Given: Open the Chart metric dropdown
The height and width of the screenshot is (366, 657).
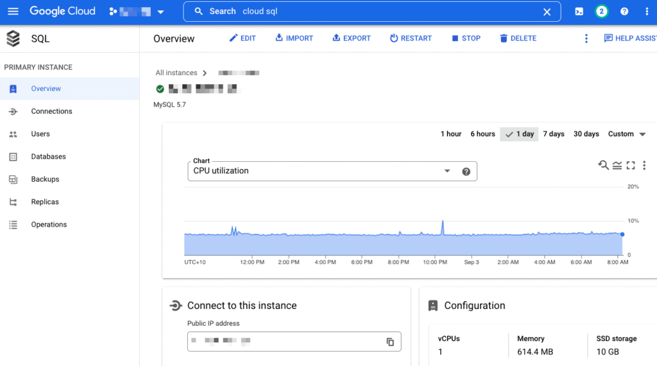Looking at the screenshot, I should pyautogui.click(x=332, y=171).
